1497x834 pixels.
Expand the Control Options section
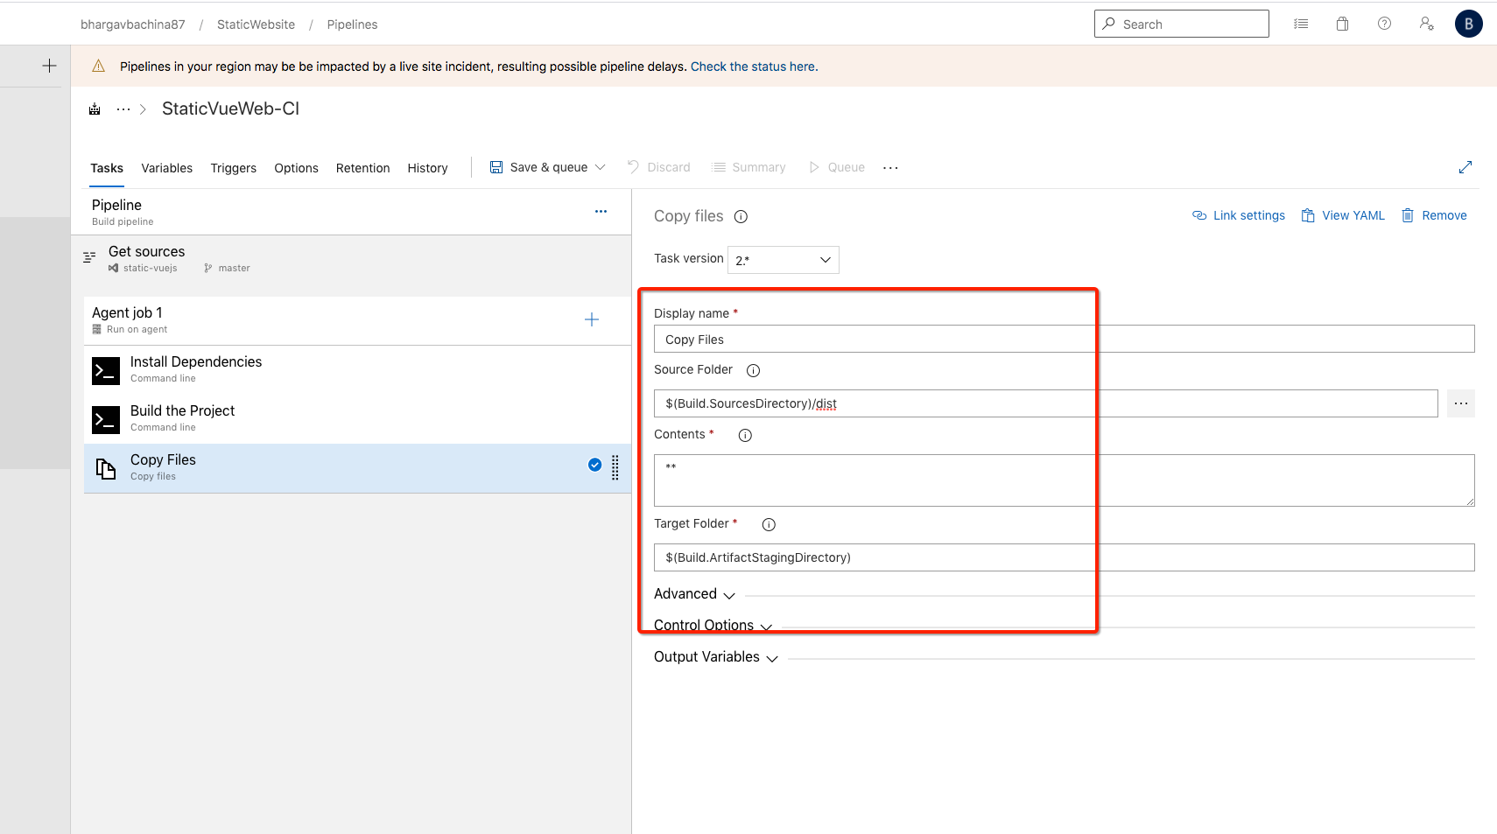pyautogui.click(x=713, y=625)
